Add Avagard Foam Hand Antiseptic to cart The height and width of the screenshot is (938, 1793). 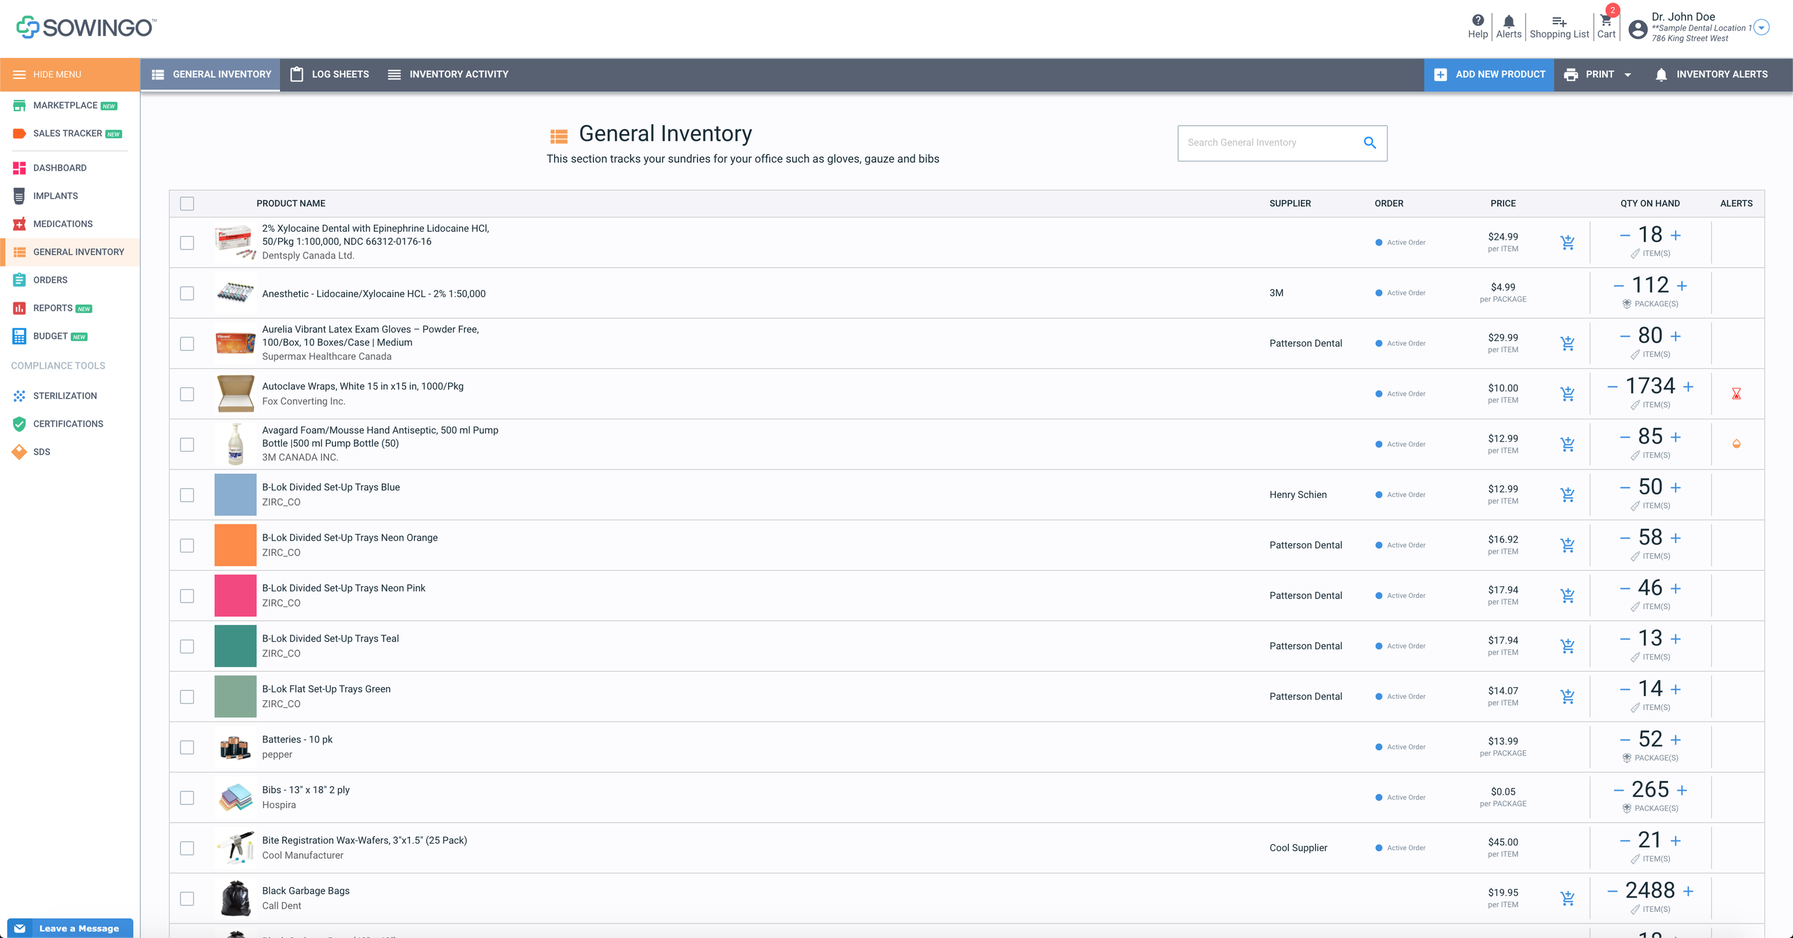tap(1567, 444)
